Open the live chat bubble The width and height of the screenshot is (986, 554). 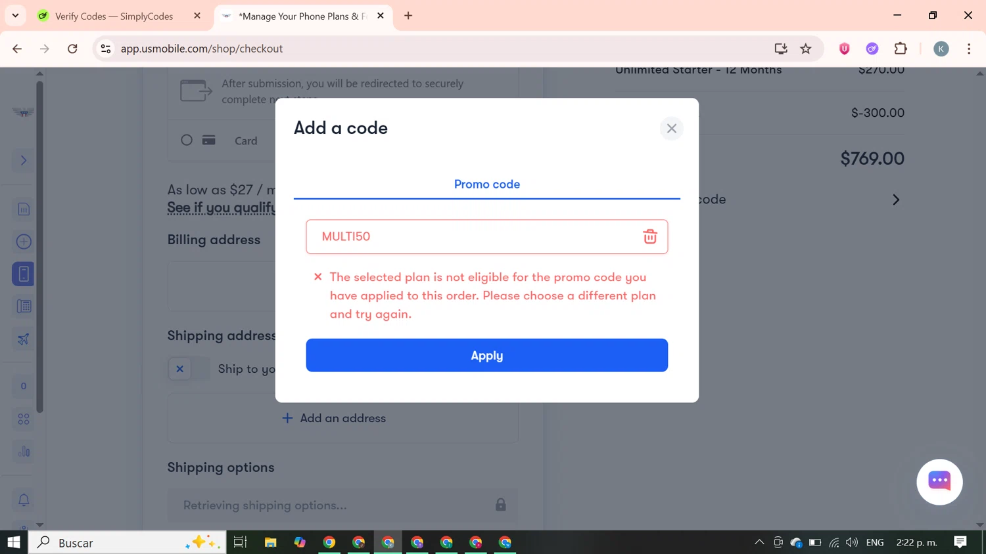tap(939, 482)
